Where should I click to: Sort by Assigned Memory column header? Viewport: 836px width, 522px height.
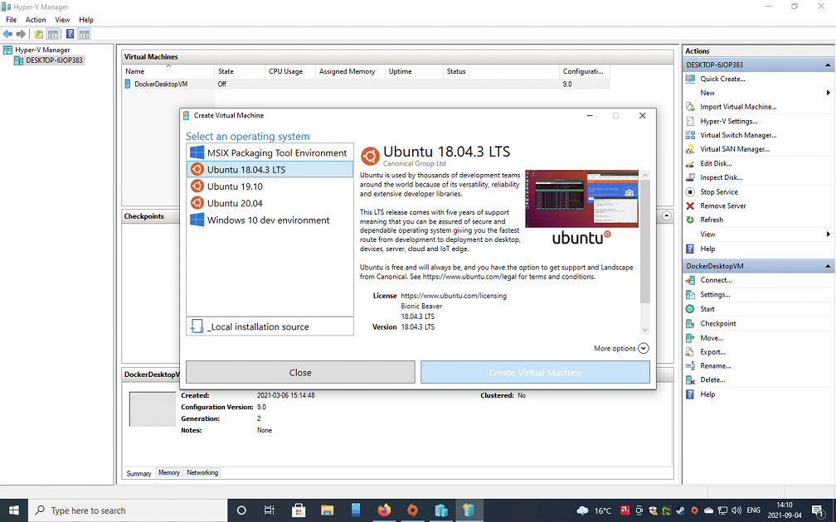click(x=350, y=71)
